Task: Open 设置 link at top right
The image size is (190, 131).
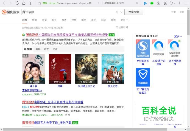Action: [174, 12]
